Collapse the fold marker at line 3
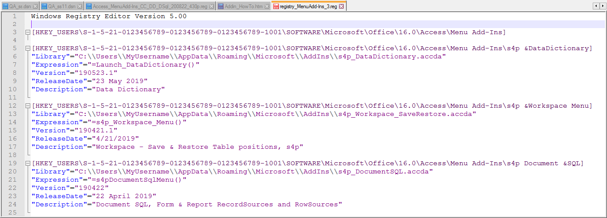Viewport: 607px width, 218px height. [x=28, y=32]
